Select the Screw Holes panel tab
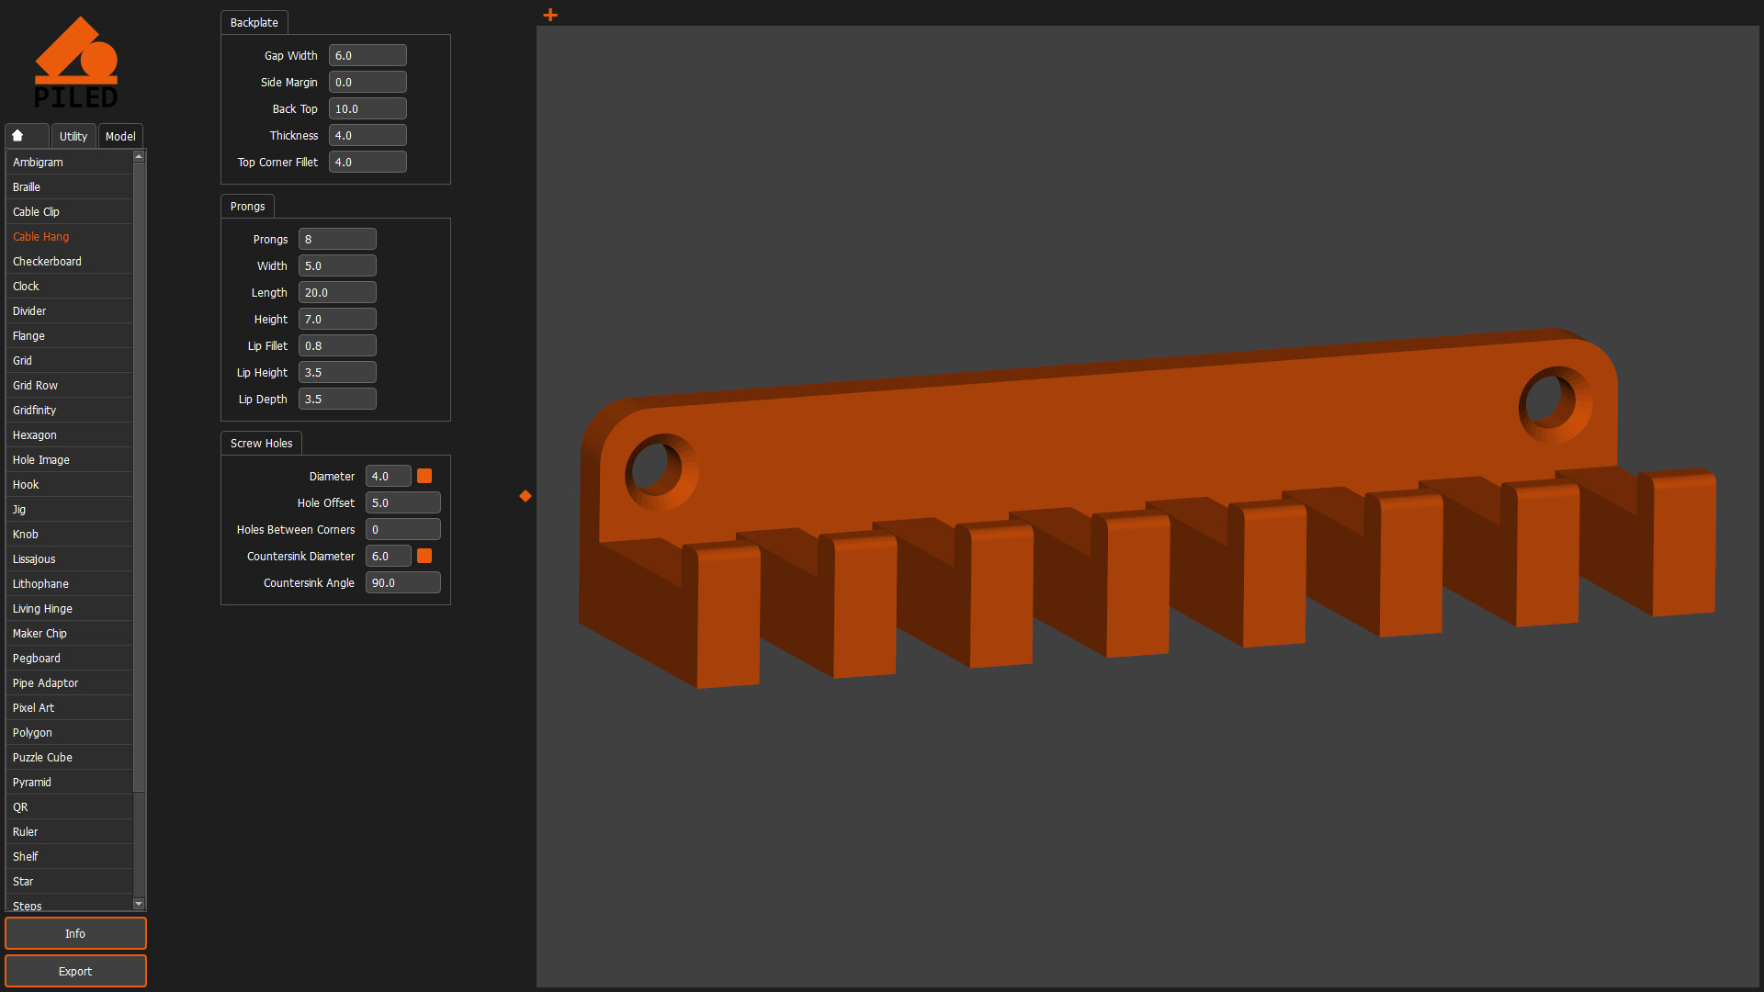 261,443
